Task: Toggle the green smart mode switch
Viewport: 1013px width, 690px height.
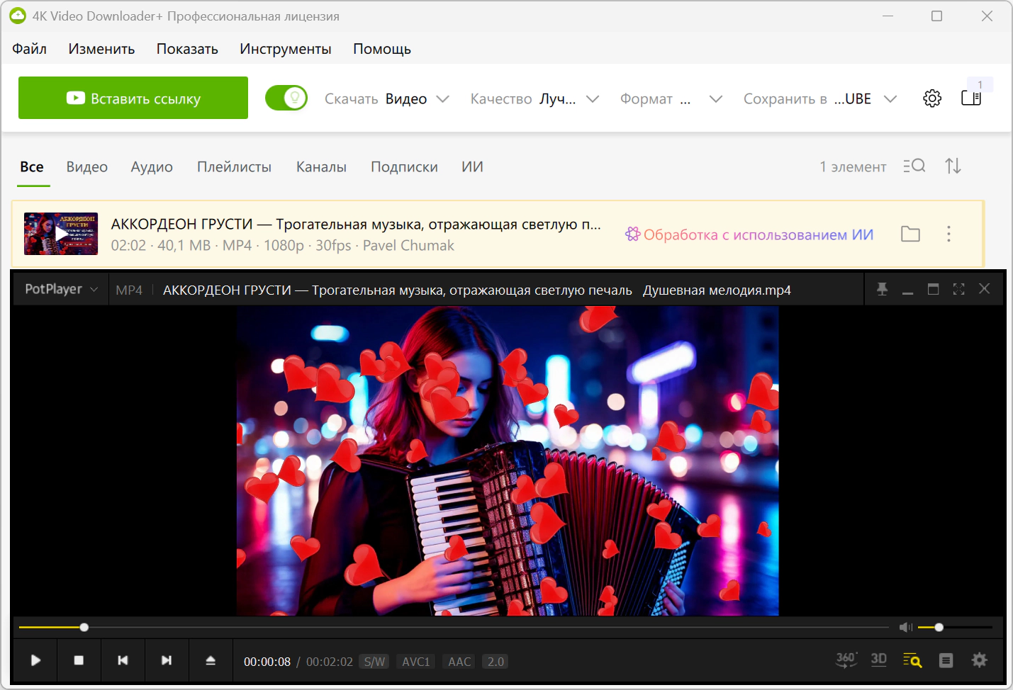Action: pyautogui.click(x=286, y=98)
